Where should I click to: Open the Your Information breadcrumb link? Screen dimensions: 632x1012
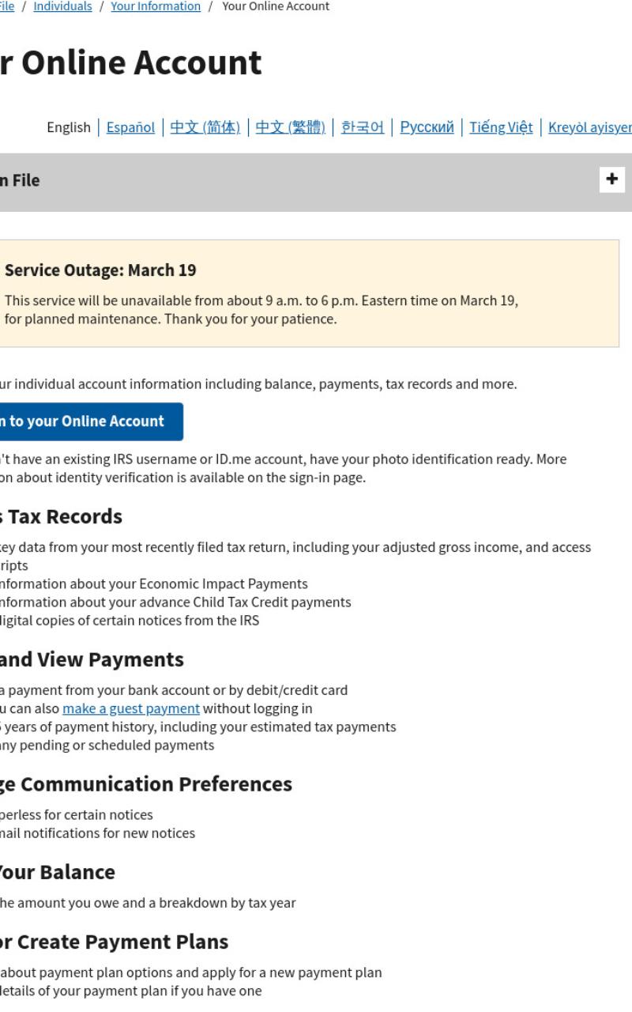pos(156,6)
